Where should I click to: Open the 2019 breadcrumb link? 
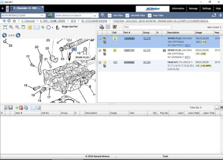coord(73,21)
